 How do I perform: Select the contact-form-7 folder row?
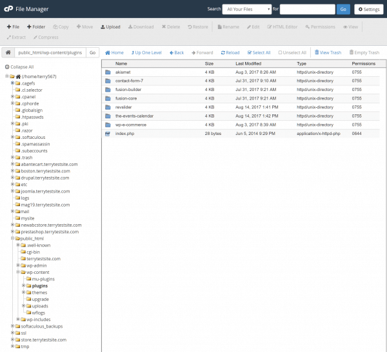coord(241,81)
